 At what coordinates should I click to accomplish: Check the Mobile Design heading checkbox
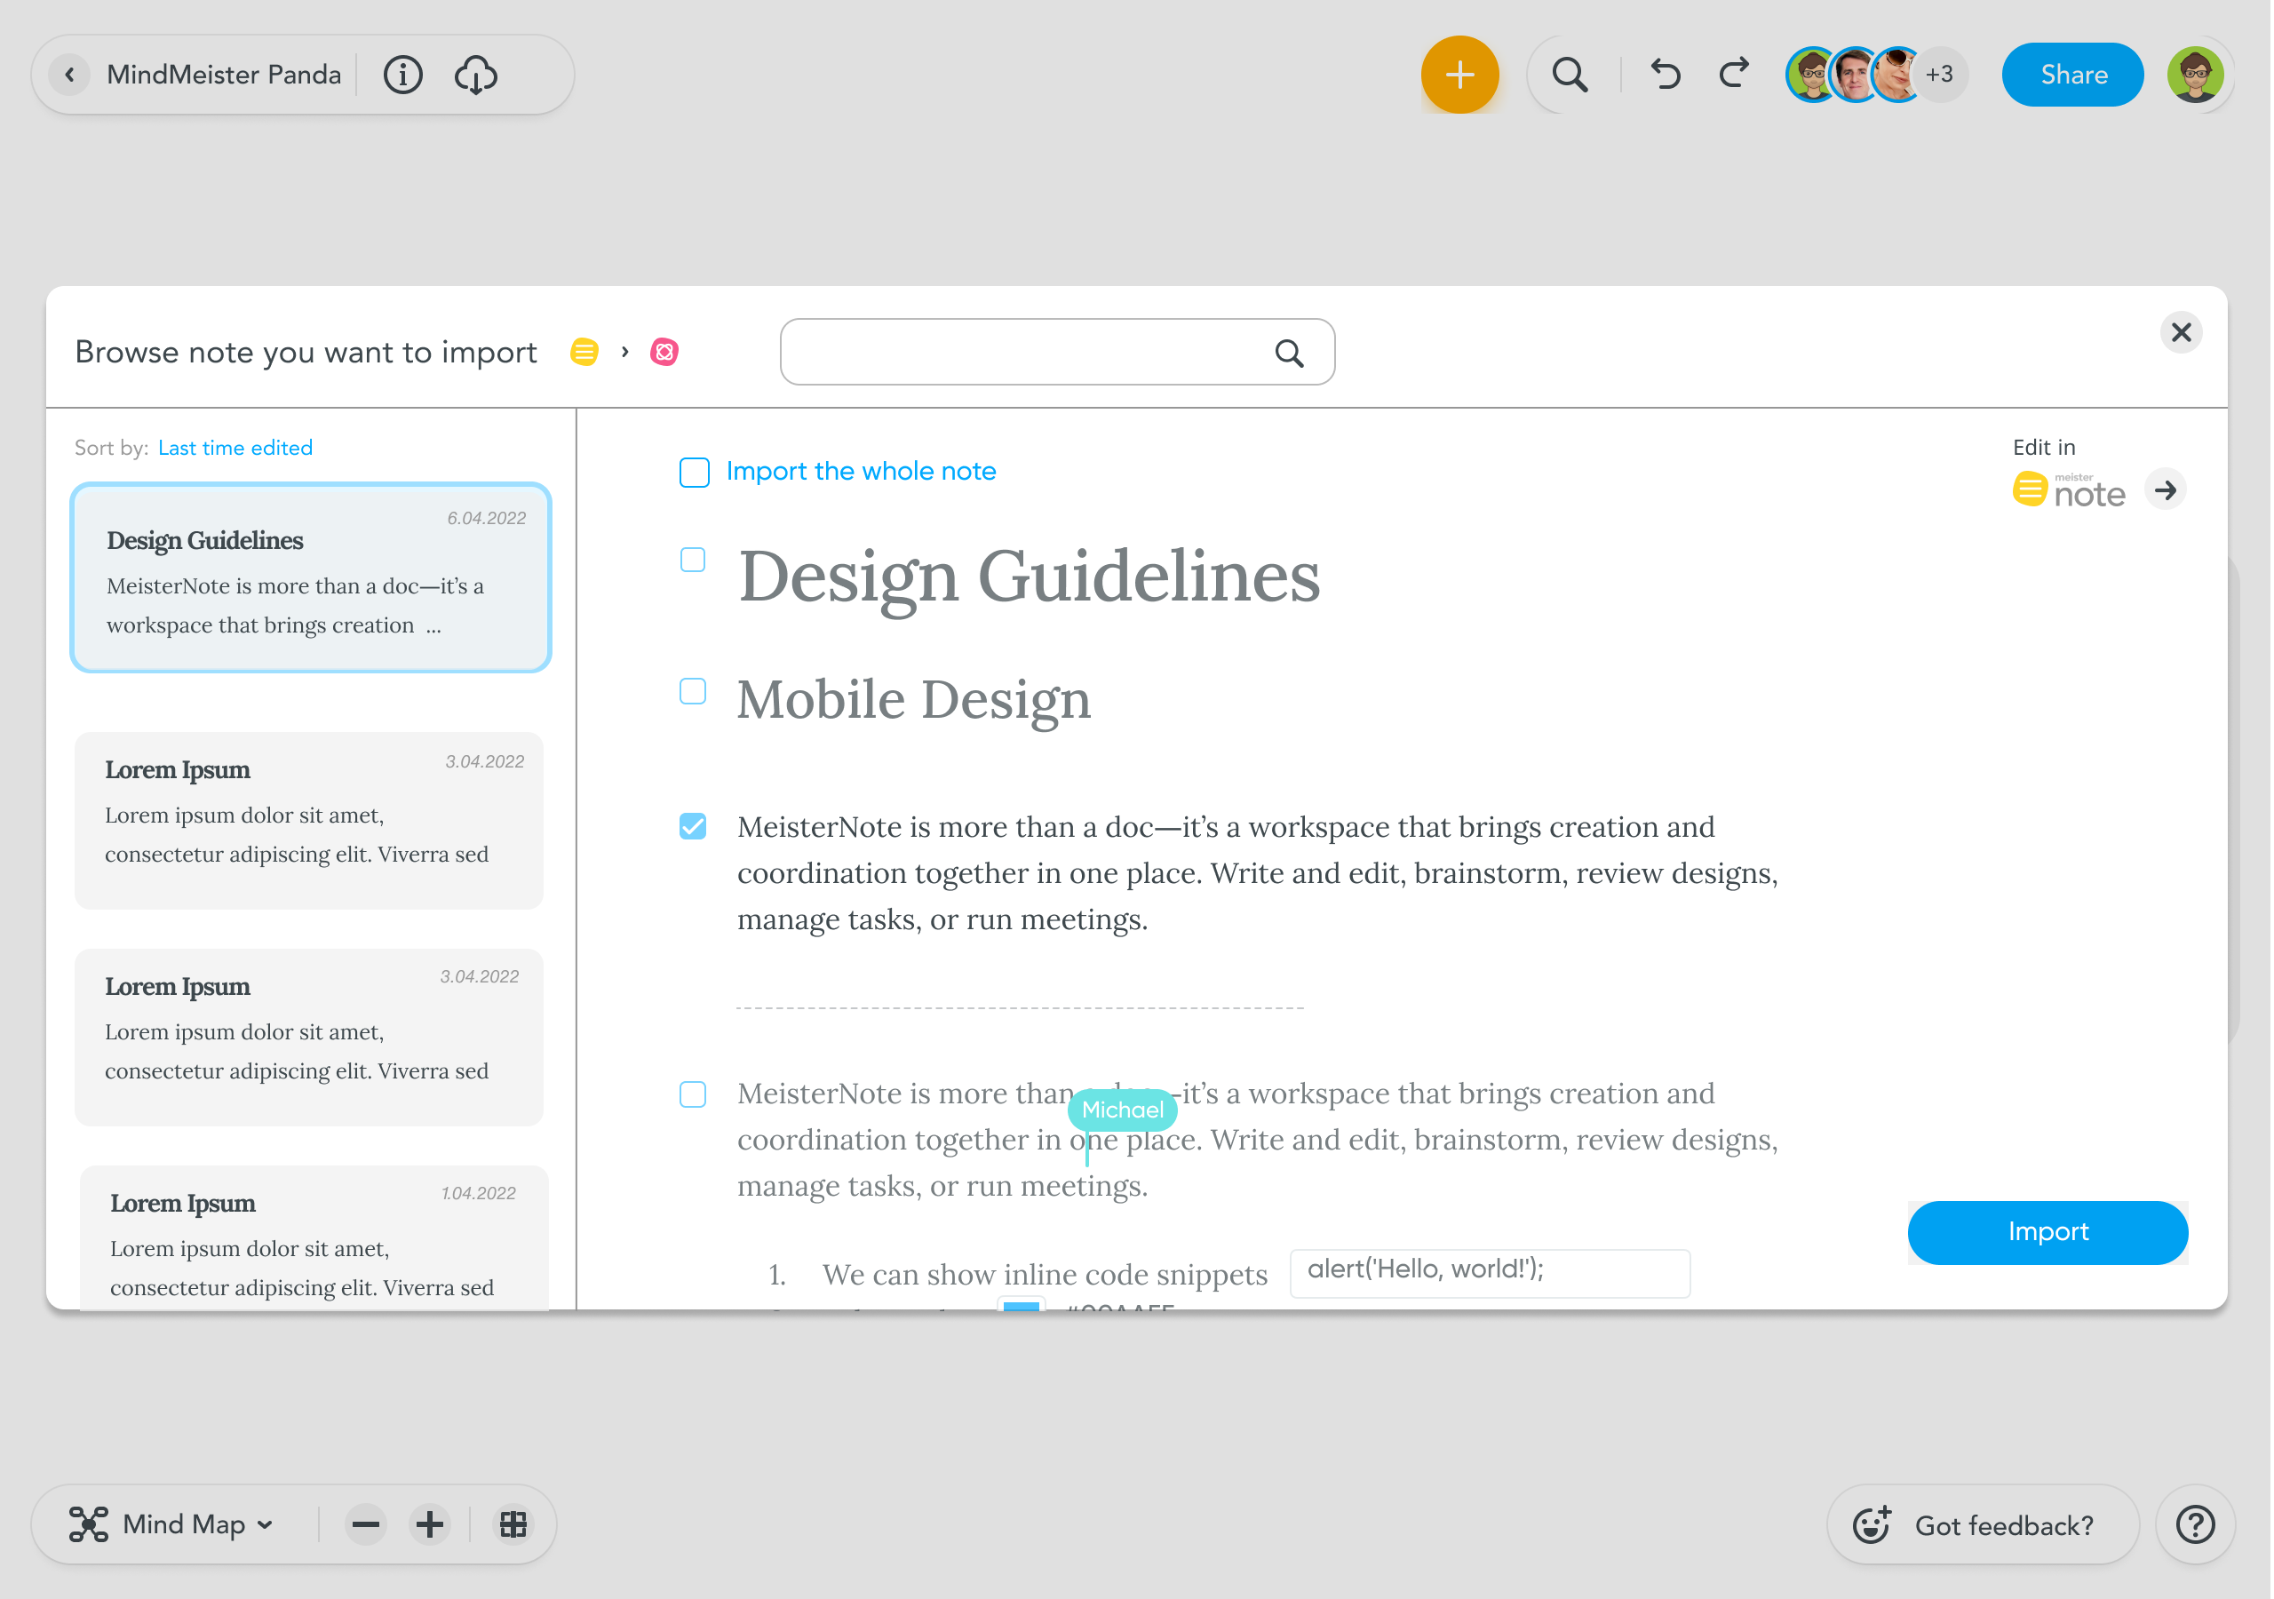693,691
